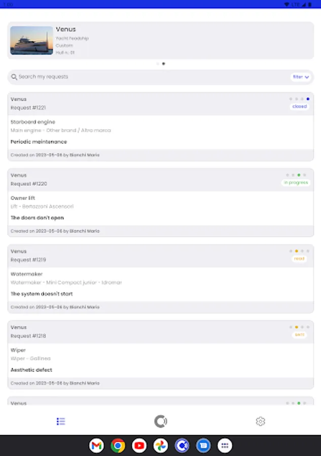Viewport: 321px width, 456px height.
Task: Open the requests list tab
Action: pos(61,421)
